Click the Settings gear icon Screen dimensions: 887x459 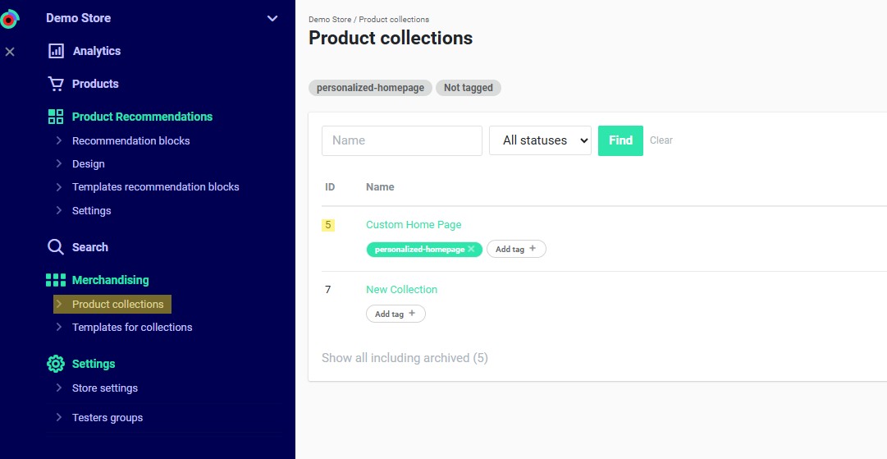[x=56, y=364]
